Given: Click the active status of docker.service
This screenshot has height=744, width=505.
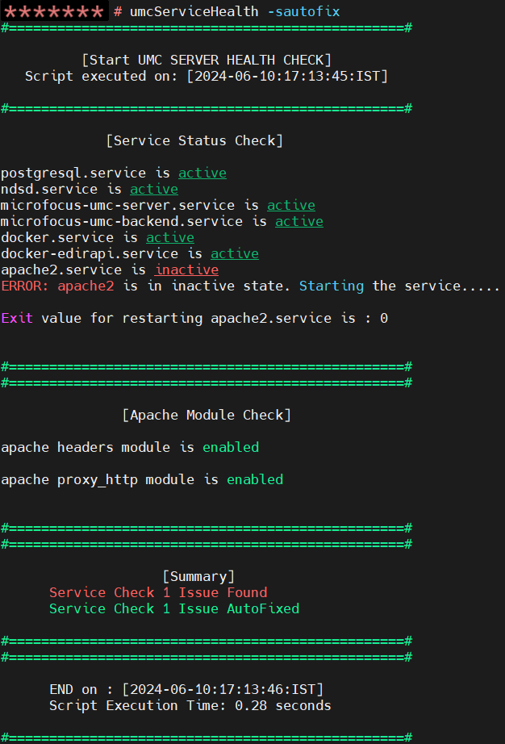Looking at the screenshot, I should [x=169, y=237].
